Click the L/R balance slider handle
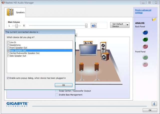The image size is (160, 114). click(17, 26)
